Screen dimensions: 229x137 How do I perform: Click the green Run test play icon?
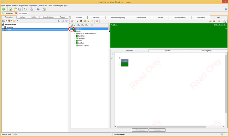[77, 21]
